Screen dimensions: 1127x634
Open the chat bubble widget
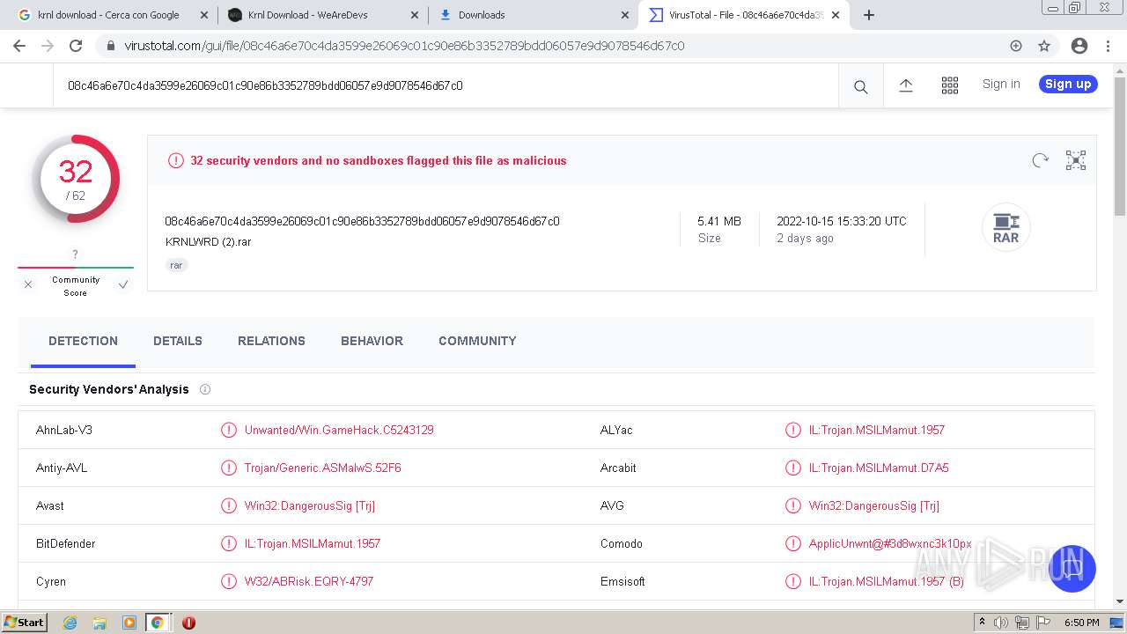pos(1072,569)
